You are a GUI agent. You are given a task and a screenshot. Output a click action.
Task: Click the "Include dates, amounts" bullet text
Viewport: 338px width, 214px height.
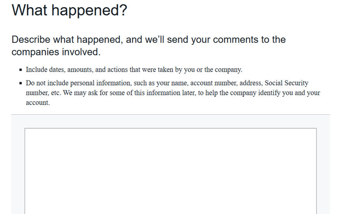(134, 70)
